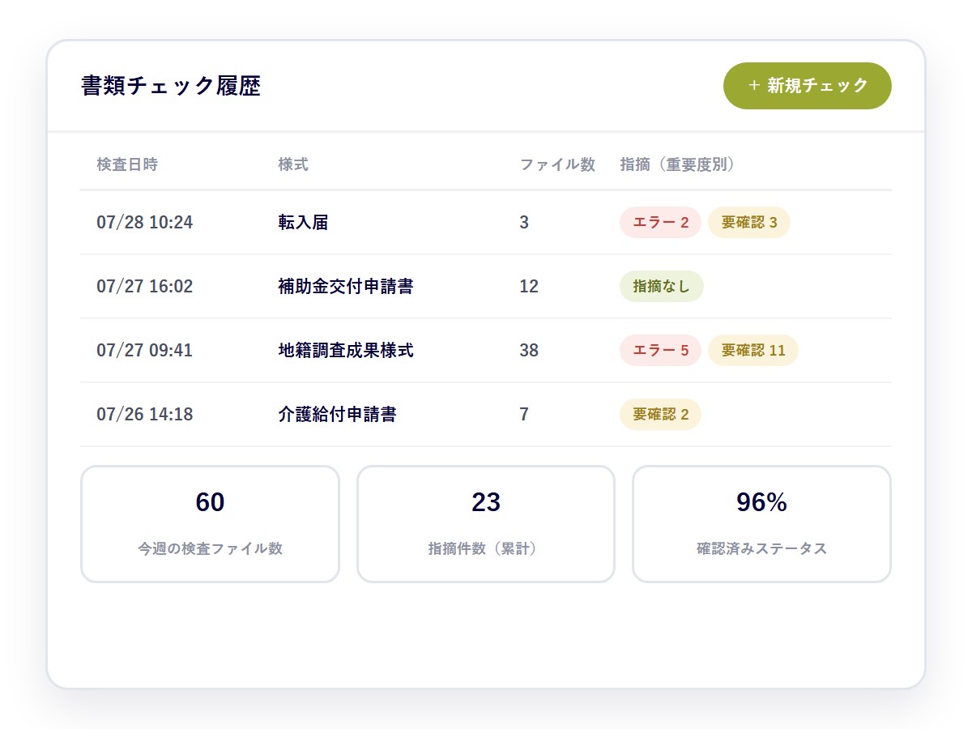Click the 要確認 2 badge
The width and height of the screenshot is (972, 729).
click(660, 415)
